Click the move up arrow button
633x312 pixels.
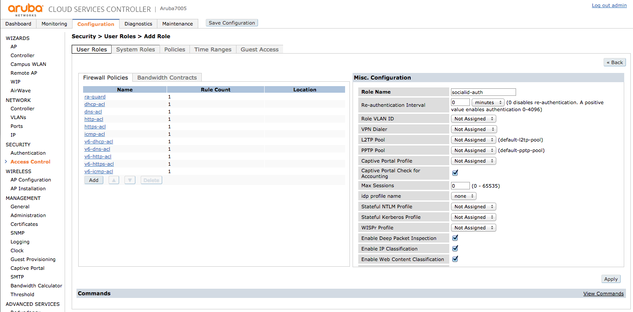pyautogui.click(x=114, y=180)
